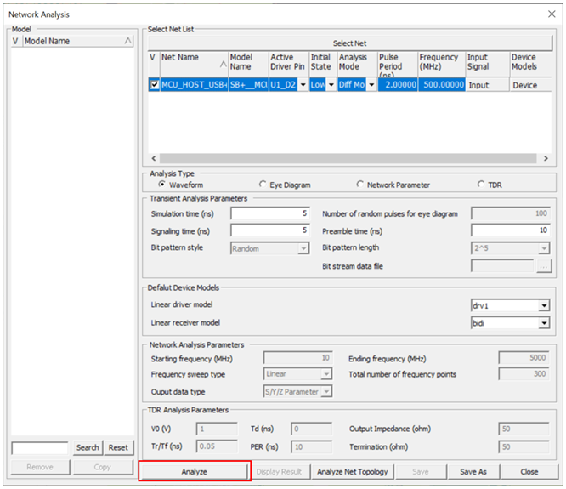Expand the Analysis Mode dropdown in net row

371,85
